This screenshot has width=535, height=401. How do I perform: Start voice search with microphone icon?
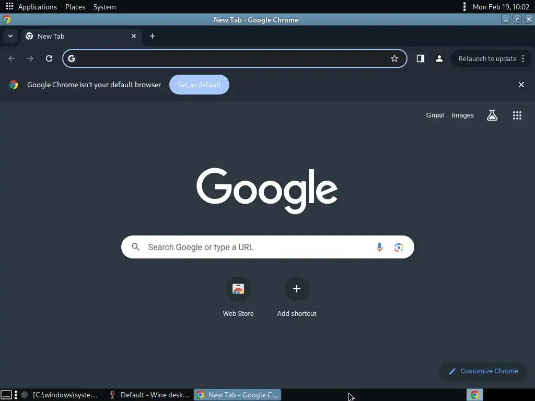[379, 247]
